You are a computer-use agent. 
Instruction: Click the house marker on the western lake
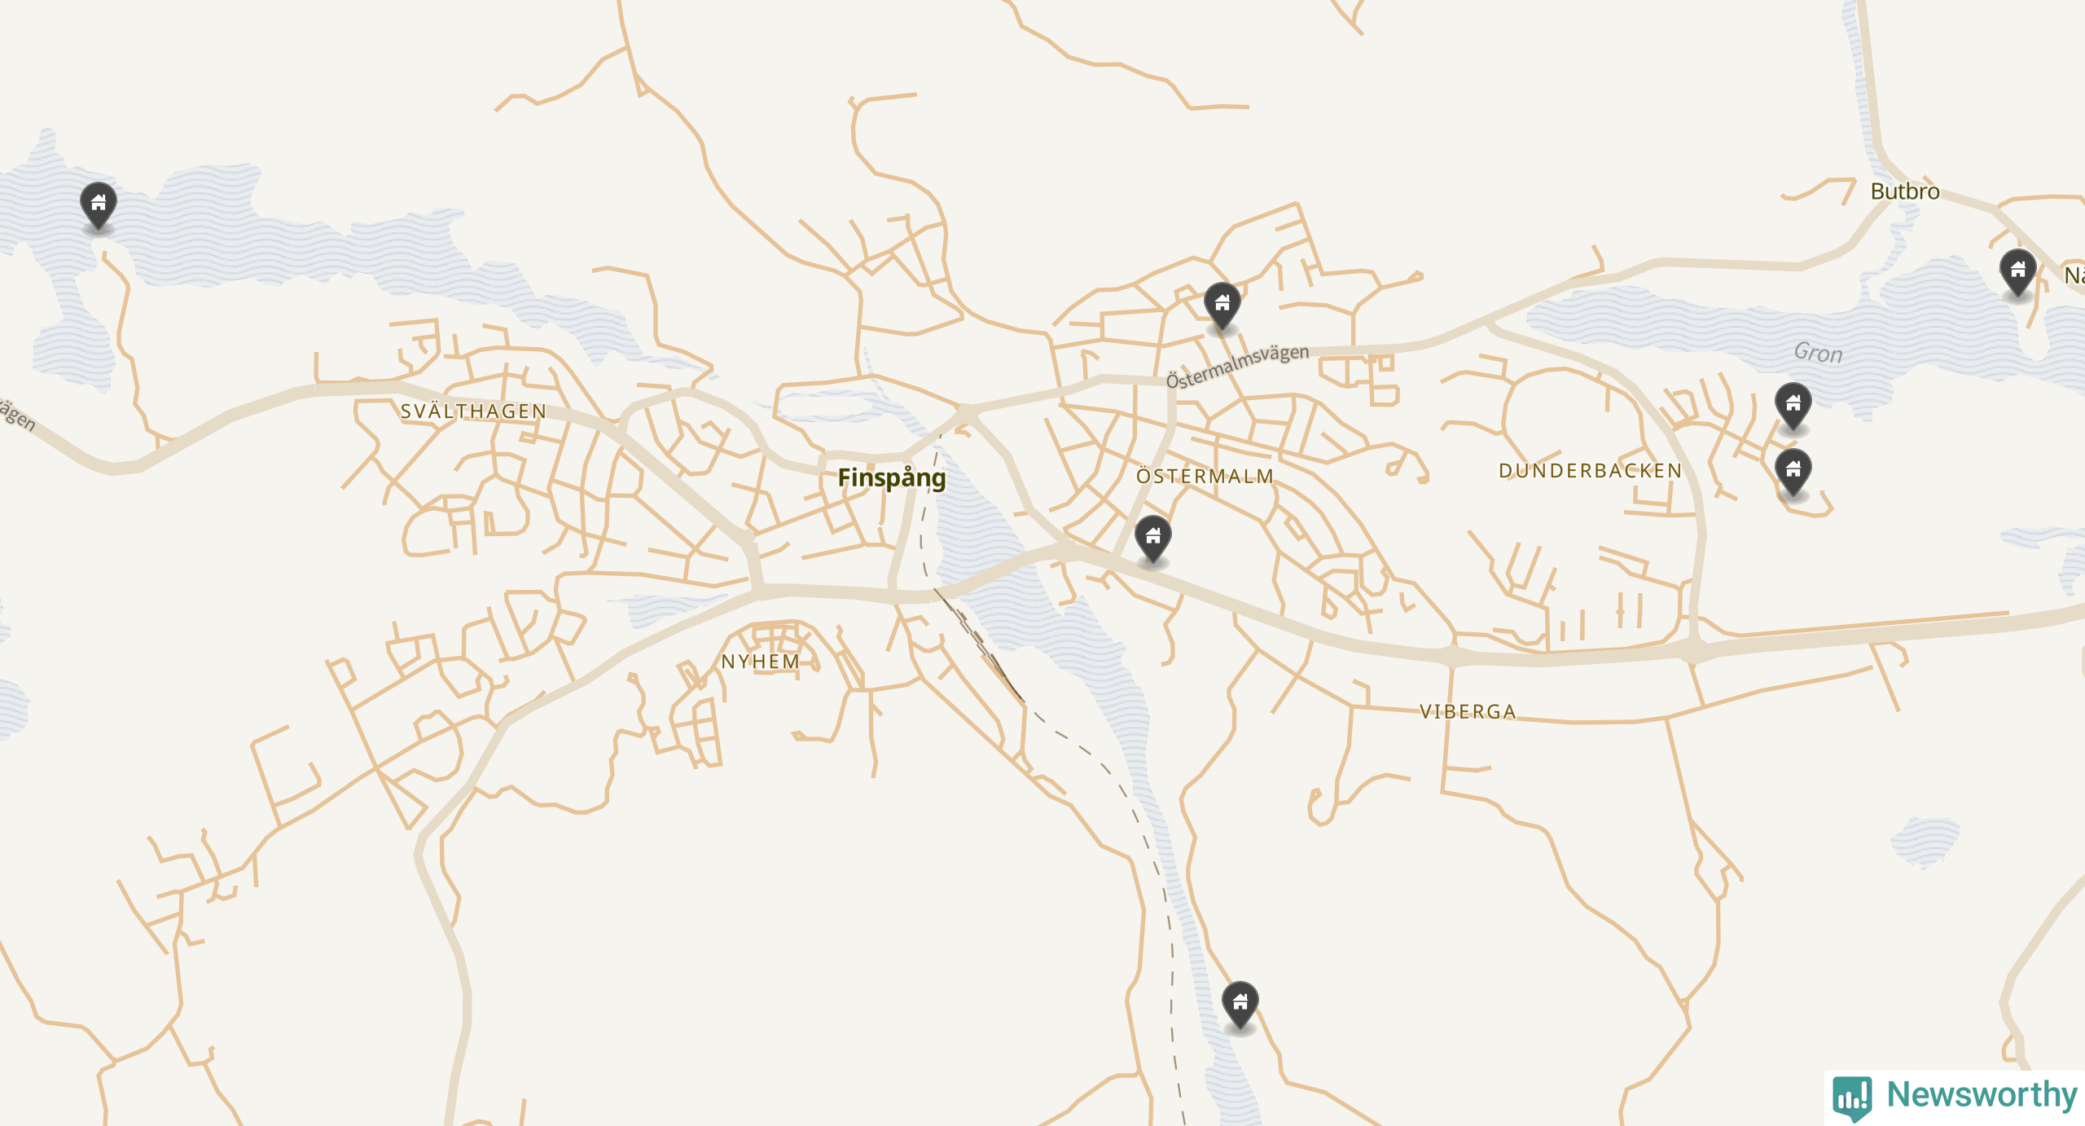point(98,206)
